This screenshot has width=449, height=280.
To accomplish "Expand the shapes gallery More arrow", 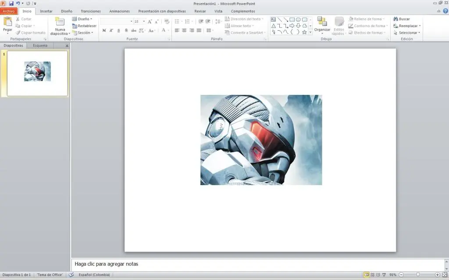I will click(310, 32).
